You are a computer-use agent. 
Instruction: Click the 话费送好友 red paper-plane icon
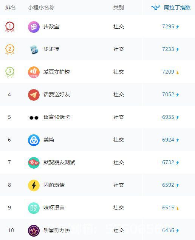[34, 95]
